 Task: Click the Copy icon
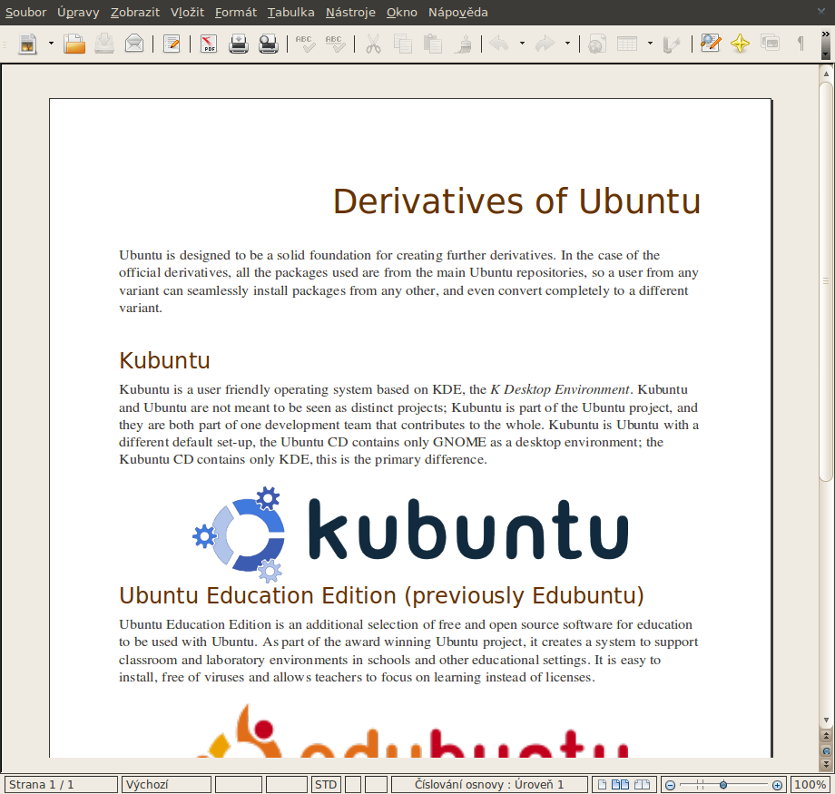point(403,44)
